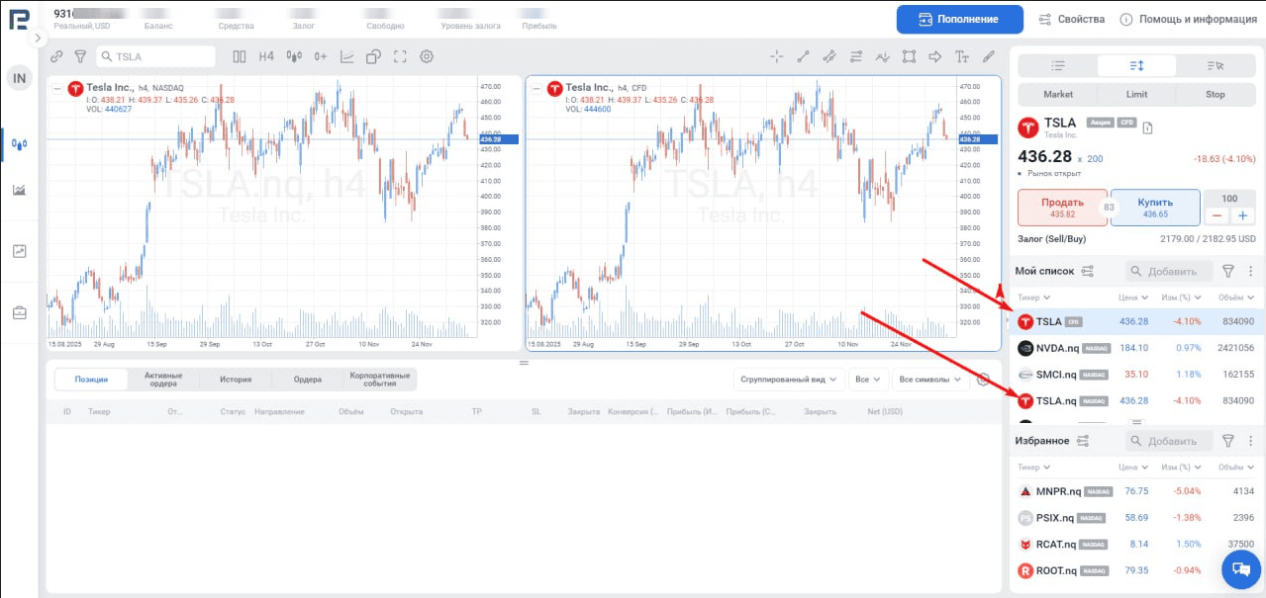Image resolution: width=1266 pixels, height=598 pixels.
Task: Filter Мой список with funnel icon
Action: coord(1228,271)
